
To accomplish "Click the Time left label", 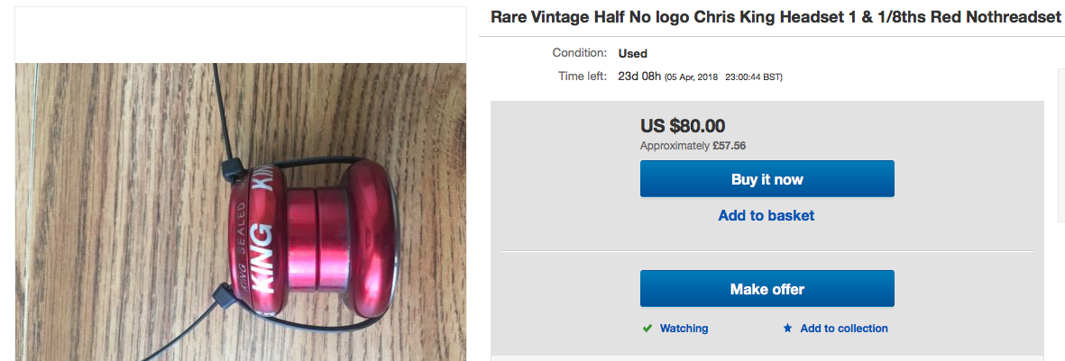I will click(x=583, y=77).
